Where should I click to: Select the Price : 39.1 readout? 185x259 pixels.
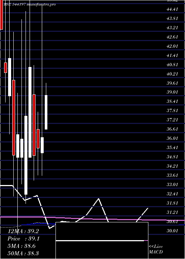tap(23, 239)
